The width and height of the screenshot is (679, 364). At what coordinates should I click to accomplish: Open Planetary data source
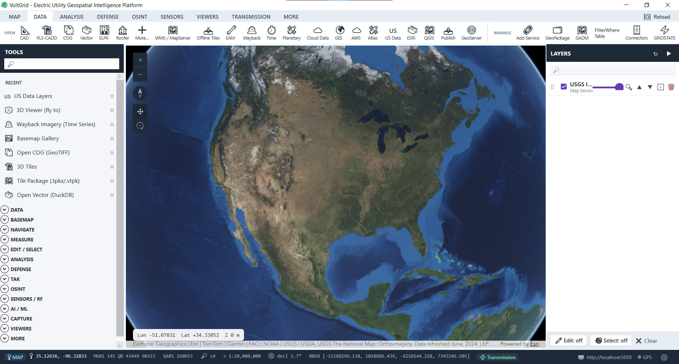click(292, 33)
